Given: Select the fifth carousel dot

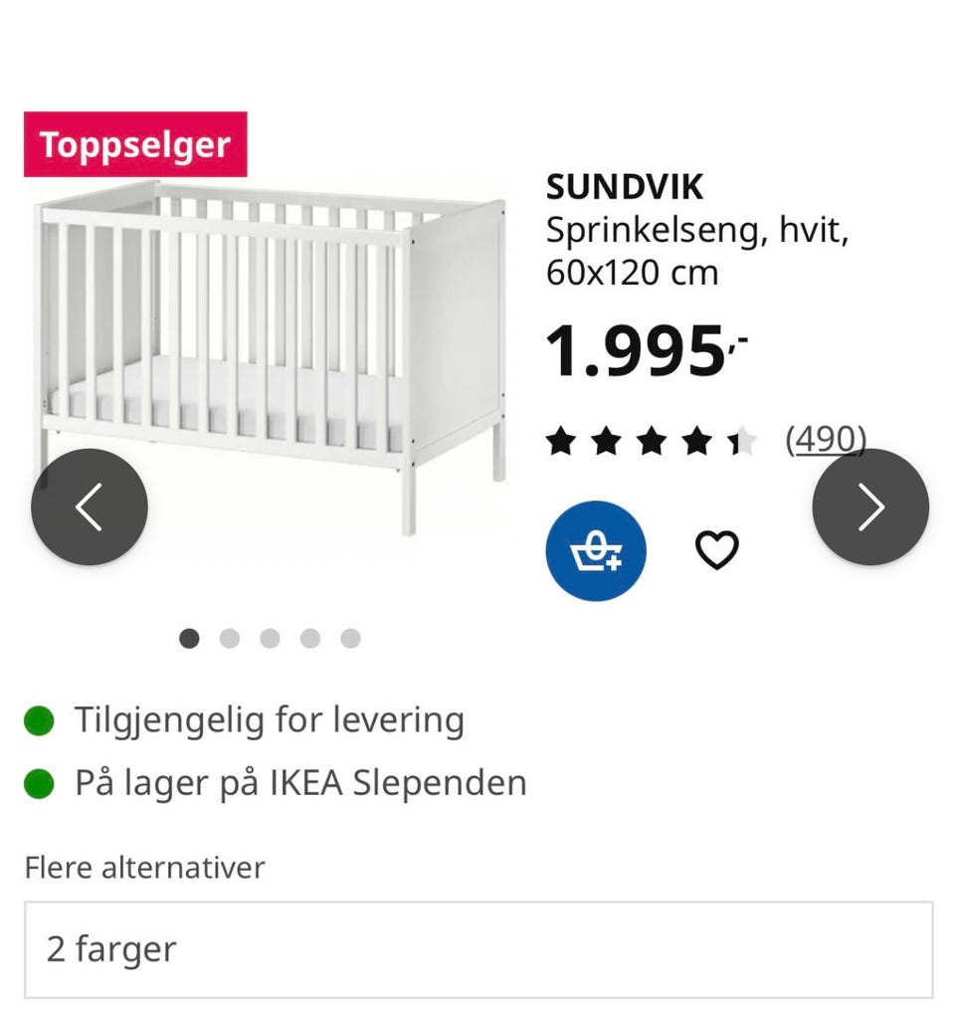Looking at the screenshot, I should click(350, 639).
